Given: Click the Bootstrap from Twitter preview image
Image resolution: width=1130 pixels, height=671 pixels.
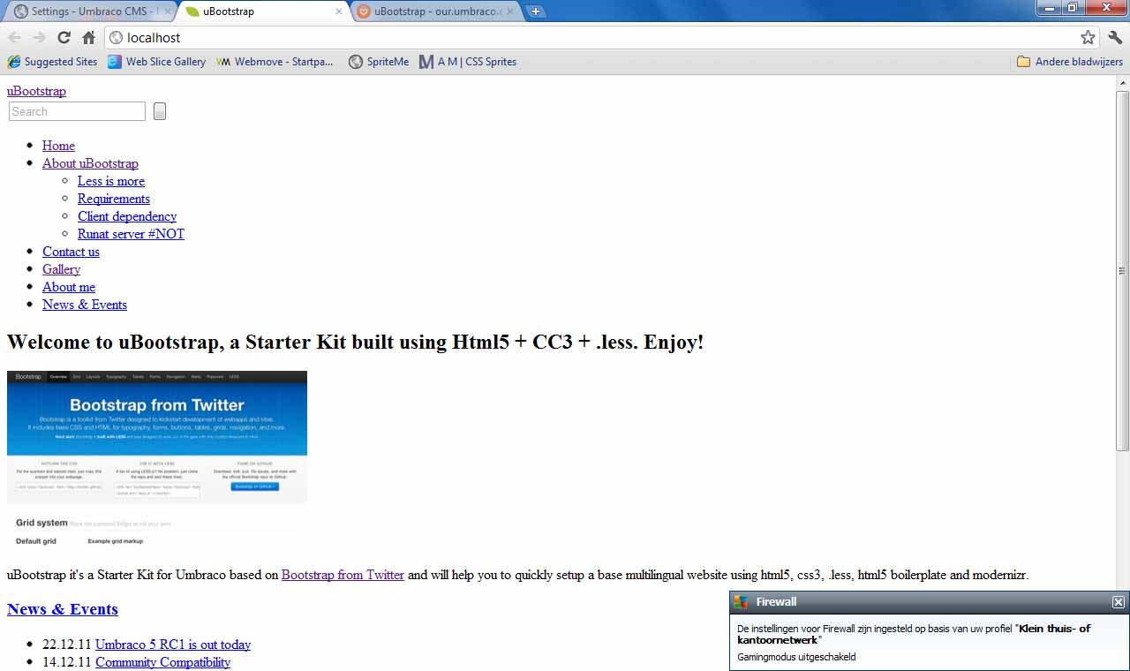Looking at the screenshot, I should tap(157, 459).
